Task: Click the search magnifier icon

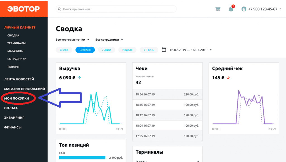Action: tap(59, 9)
